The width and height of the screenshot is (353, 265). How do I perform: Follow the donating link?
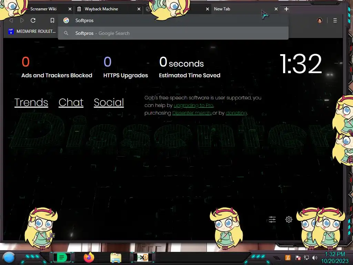click(236, 113)
